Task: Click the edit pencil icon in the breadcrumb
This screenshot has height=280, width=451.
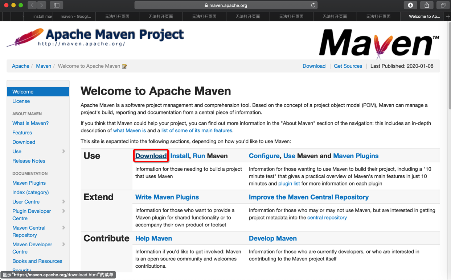Action: click(x=124, y=66)
